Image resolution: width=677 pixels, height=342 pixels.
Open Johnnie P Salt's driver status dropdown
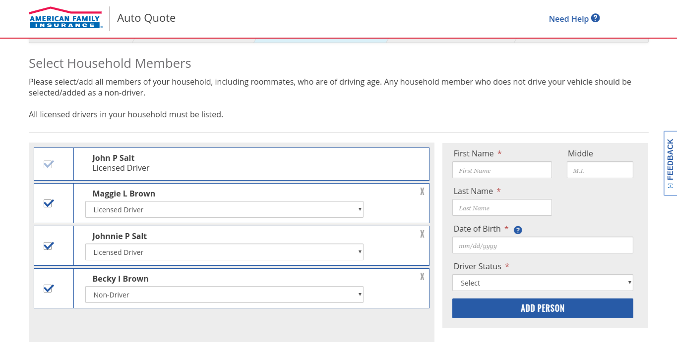(224, 252)
